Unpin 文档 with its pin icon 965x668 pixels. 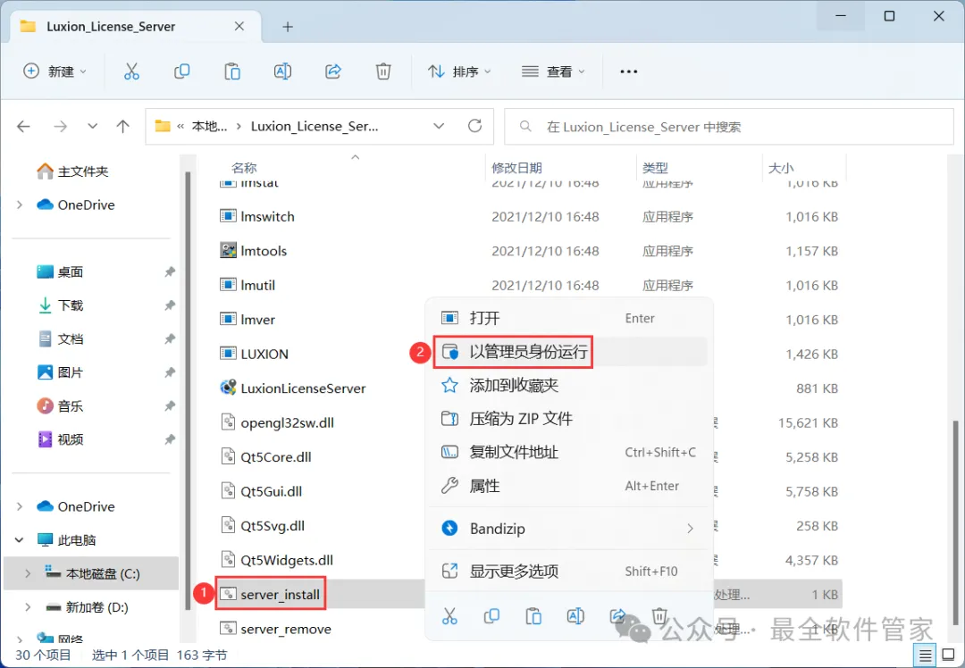click(170, 339)
